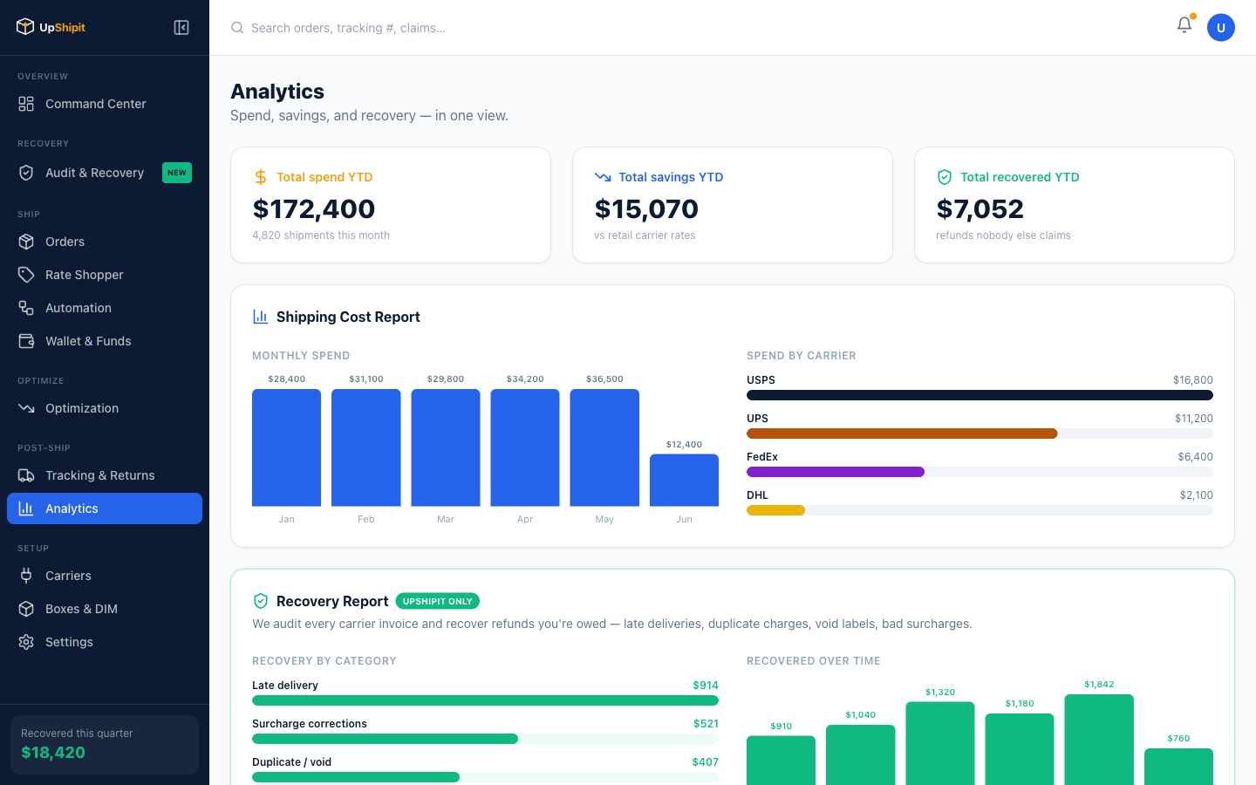Open the Orders section
Viewport: 1256px width, 785px height.
click(105, 242)
